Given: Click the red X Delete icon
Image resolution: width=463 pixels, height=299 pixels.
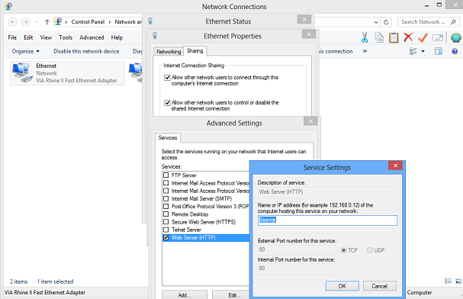Looking at the screenshot, I should point(408,37).
